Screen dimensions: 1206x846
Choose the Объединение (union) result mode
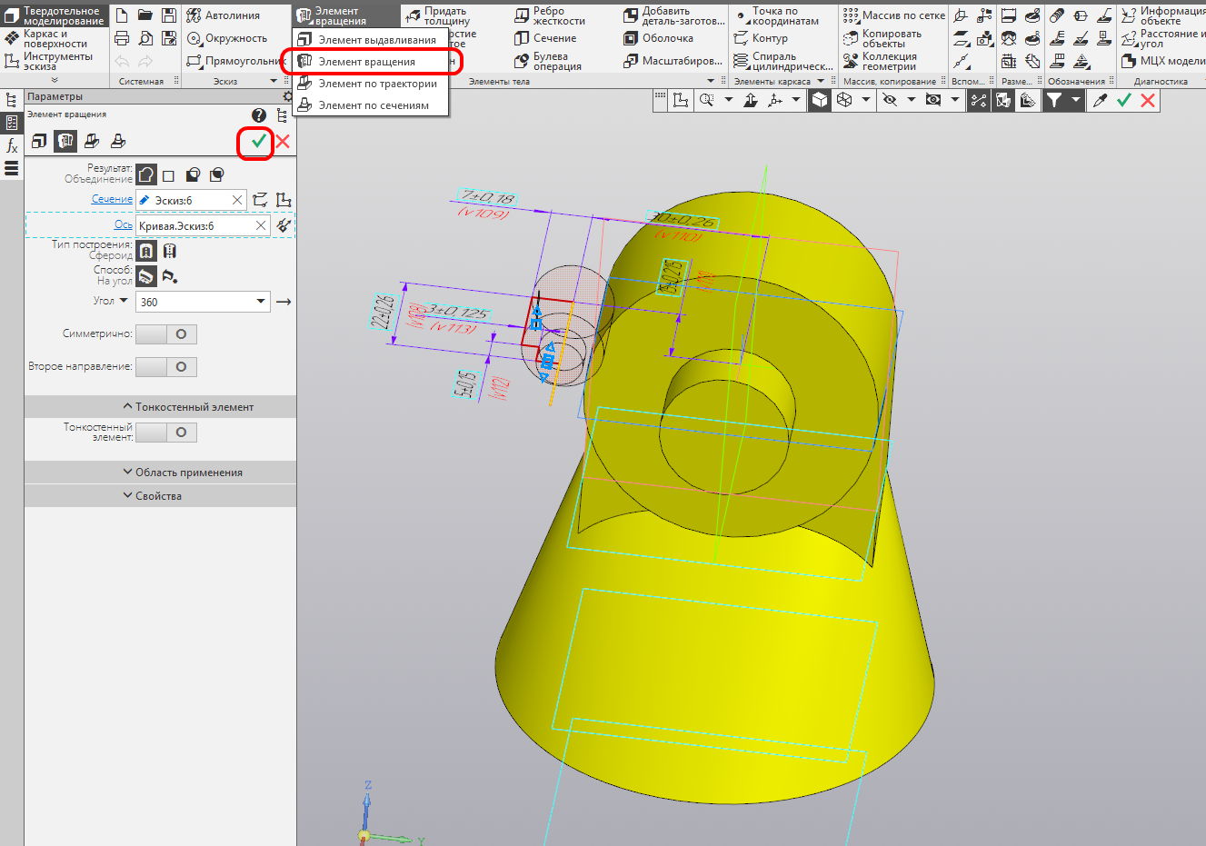[146, 174]
